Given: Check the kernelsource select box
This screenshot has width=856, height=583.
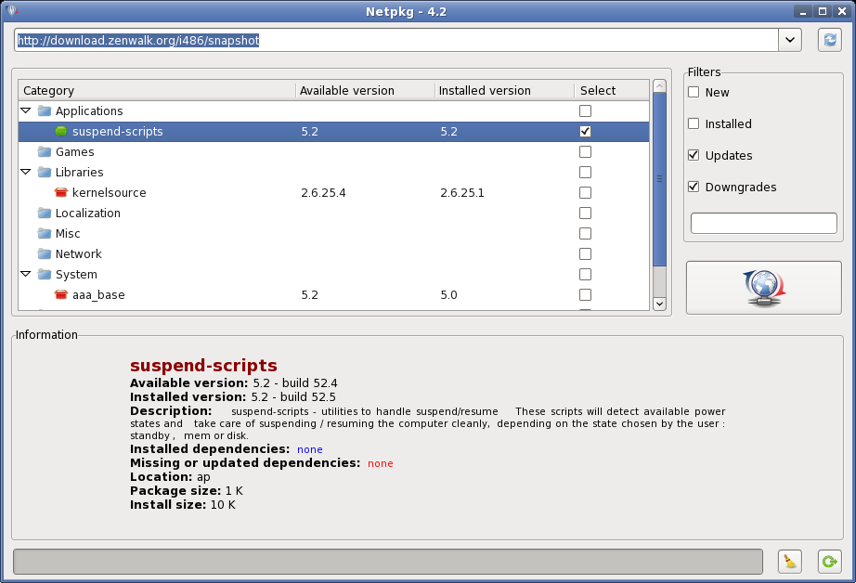Looking at the screenshot, I should 585,193.
